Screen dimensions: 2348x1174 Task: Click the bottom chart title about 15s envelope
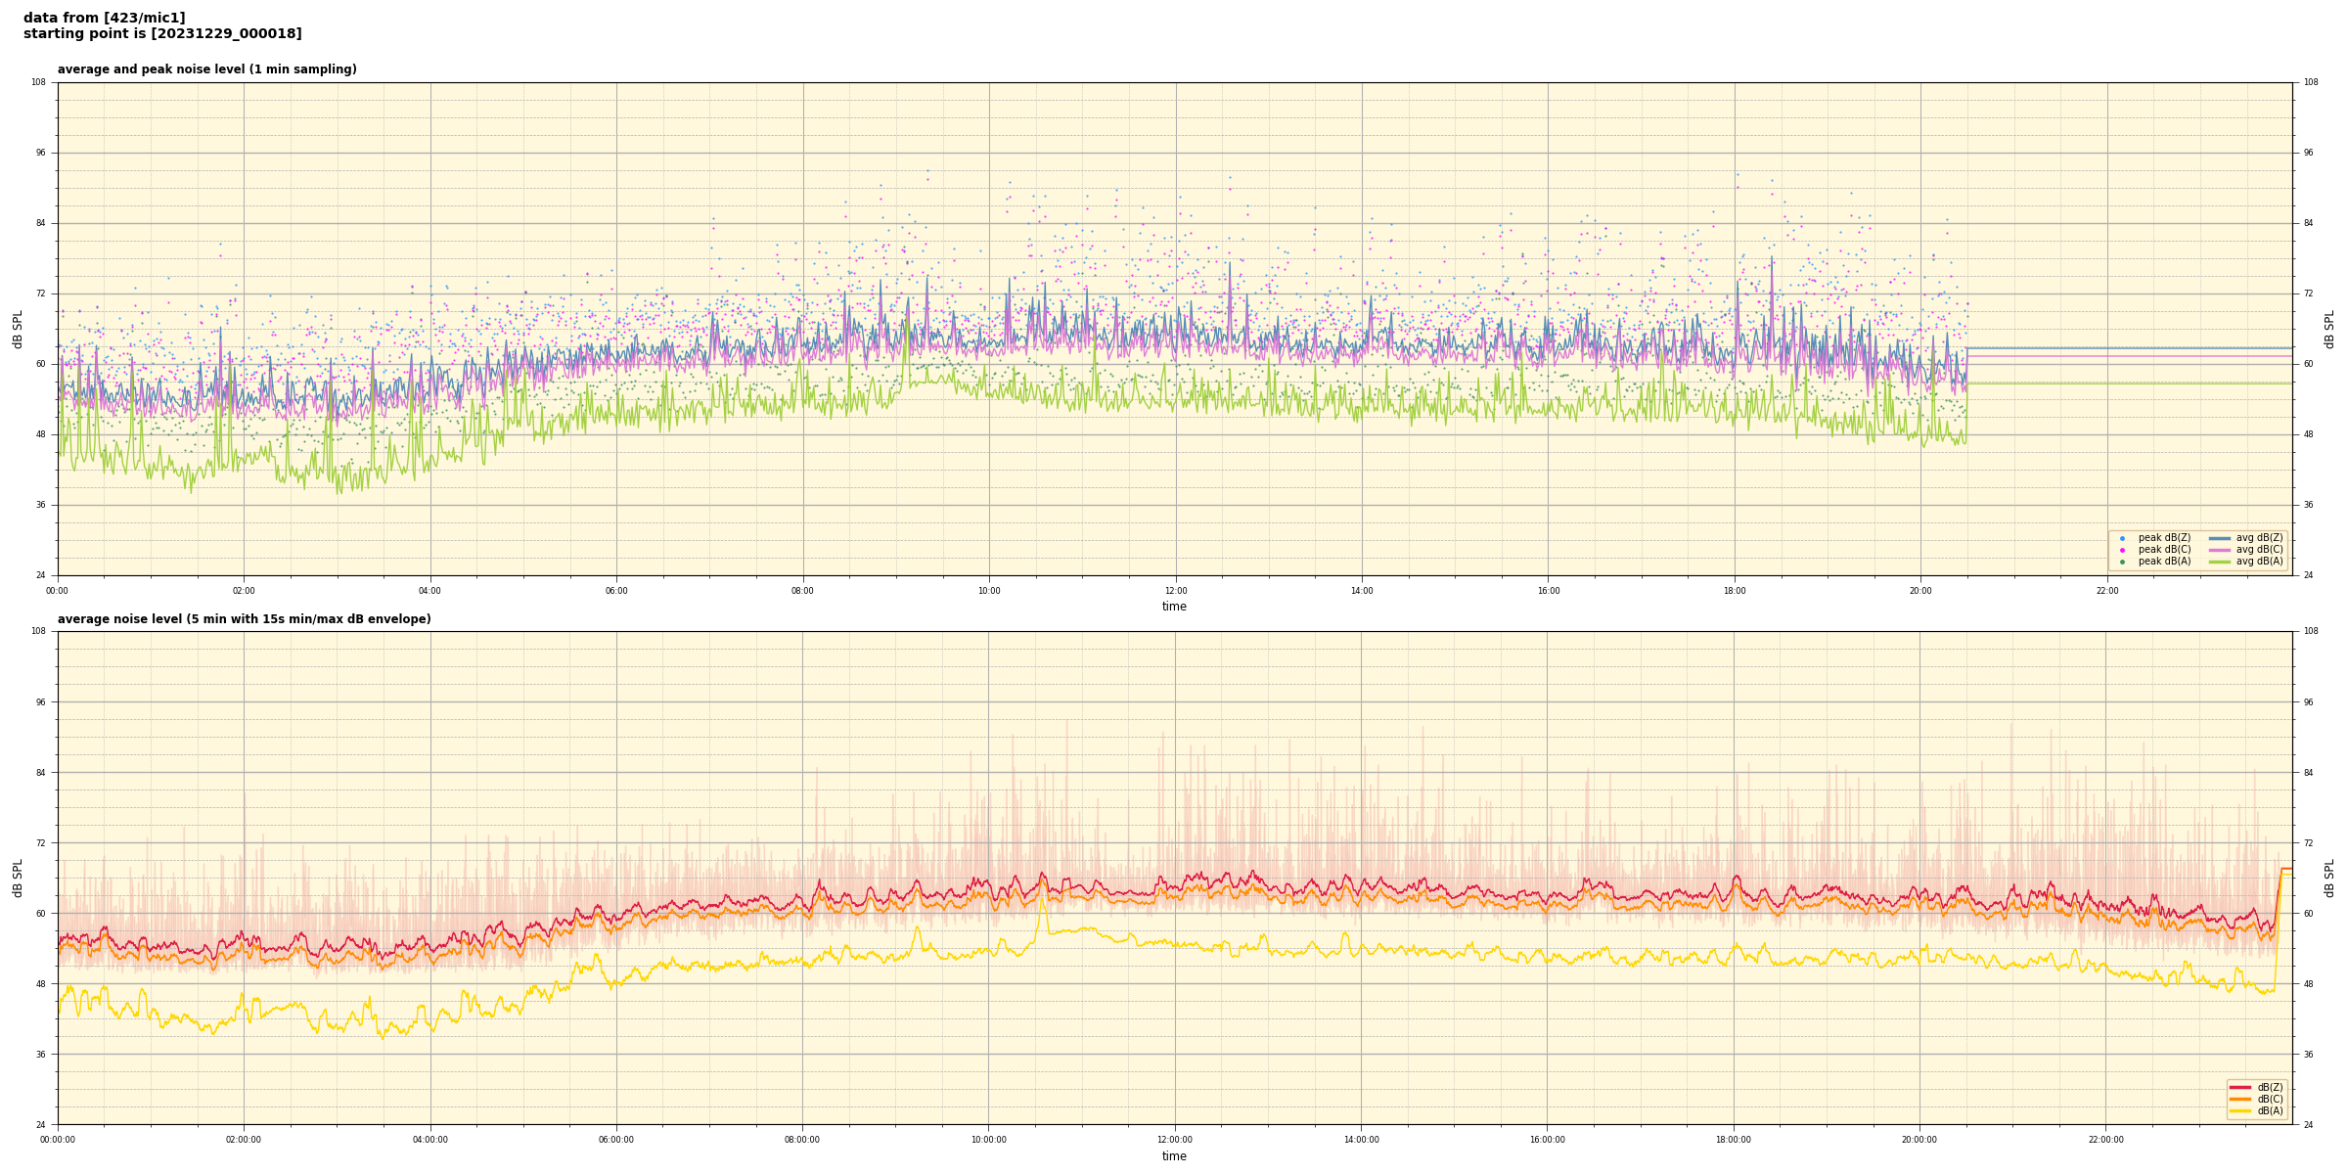tap(244, 619)
